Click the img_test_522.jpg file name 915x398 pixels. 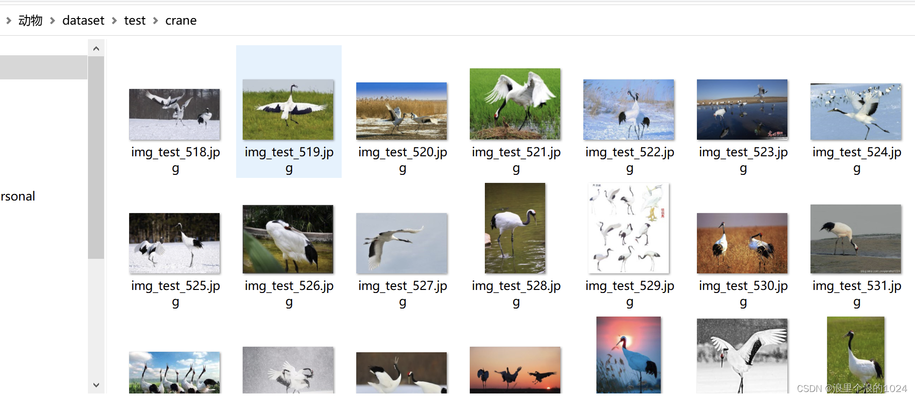click(x=630, y=160)
